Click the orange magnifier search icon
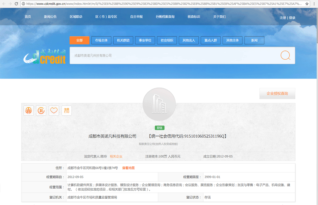Viewport: 318px width, 205px height. pos(285,55)
